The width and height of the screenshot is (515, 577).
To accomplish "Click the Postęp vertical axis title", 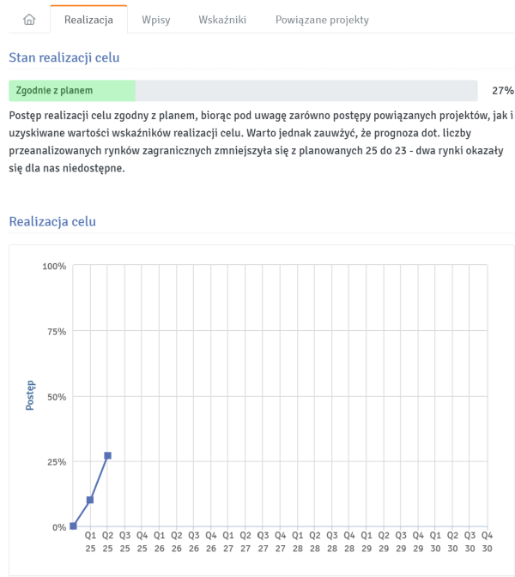I will tap(31, 395).
